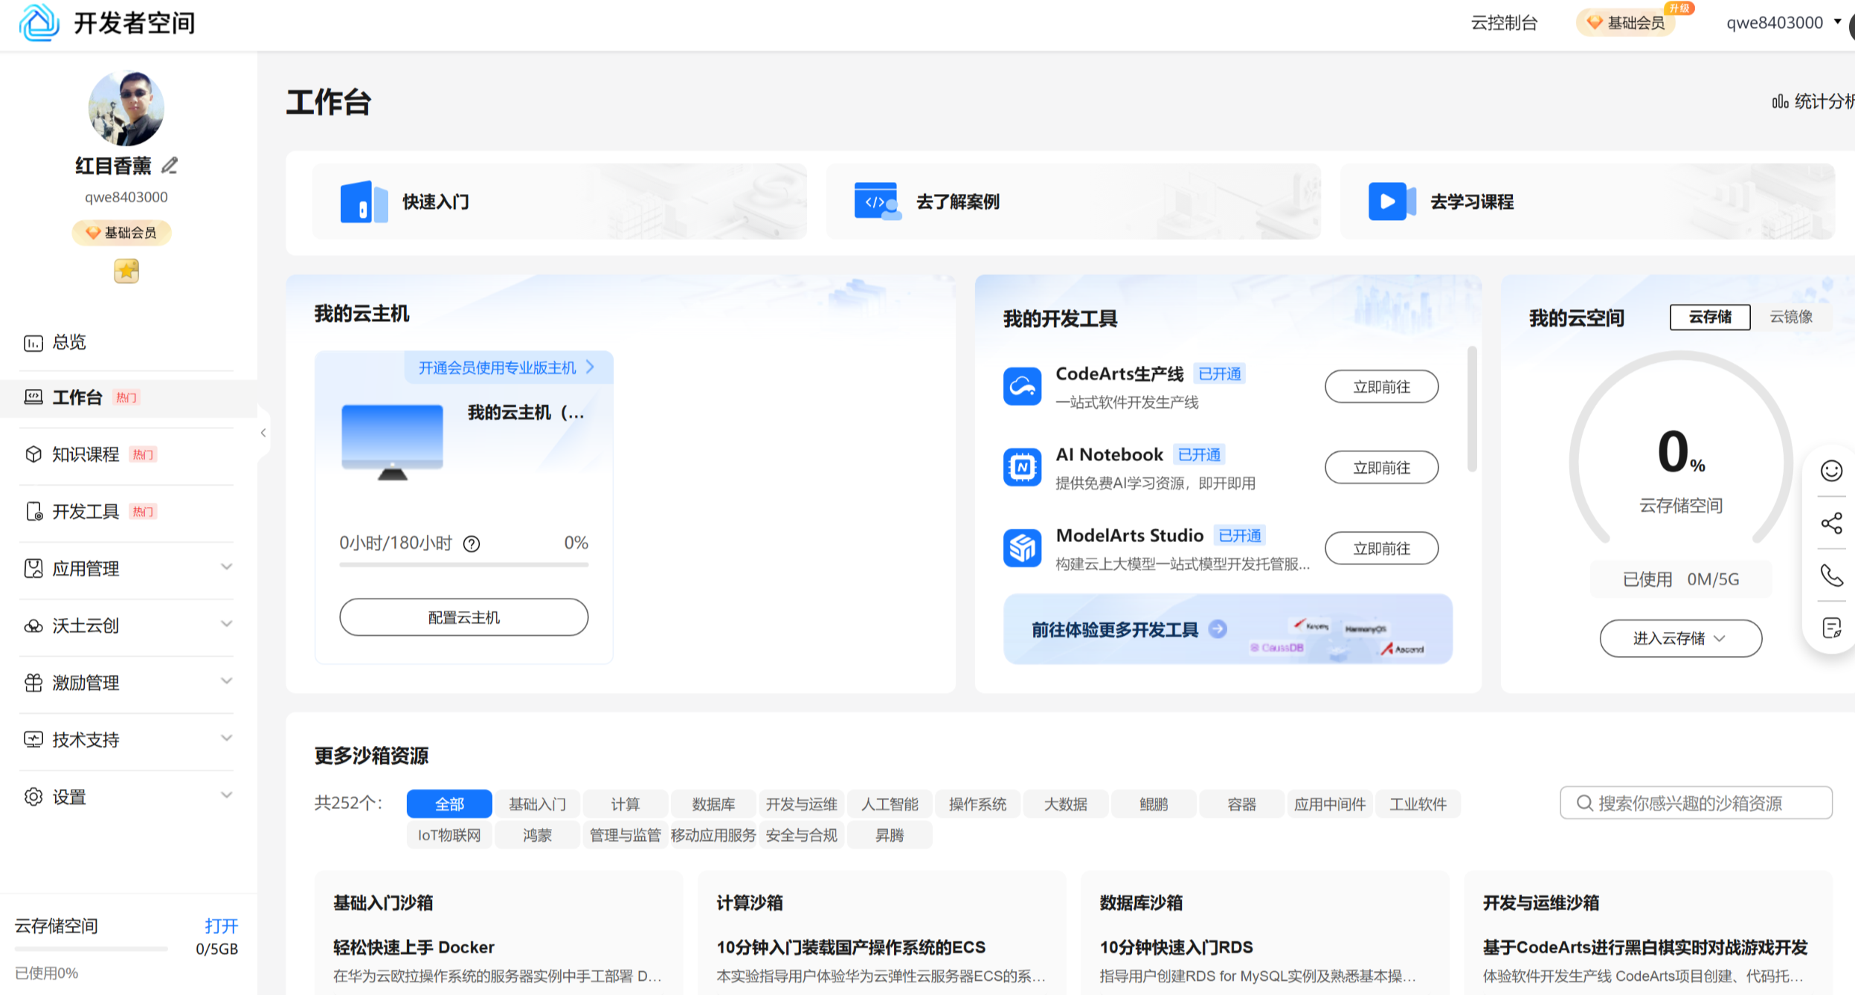Viewport: 1855px width, 995px height.
Task: Click 开通会员使用专业版主机 link
Action: (507, 367)
